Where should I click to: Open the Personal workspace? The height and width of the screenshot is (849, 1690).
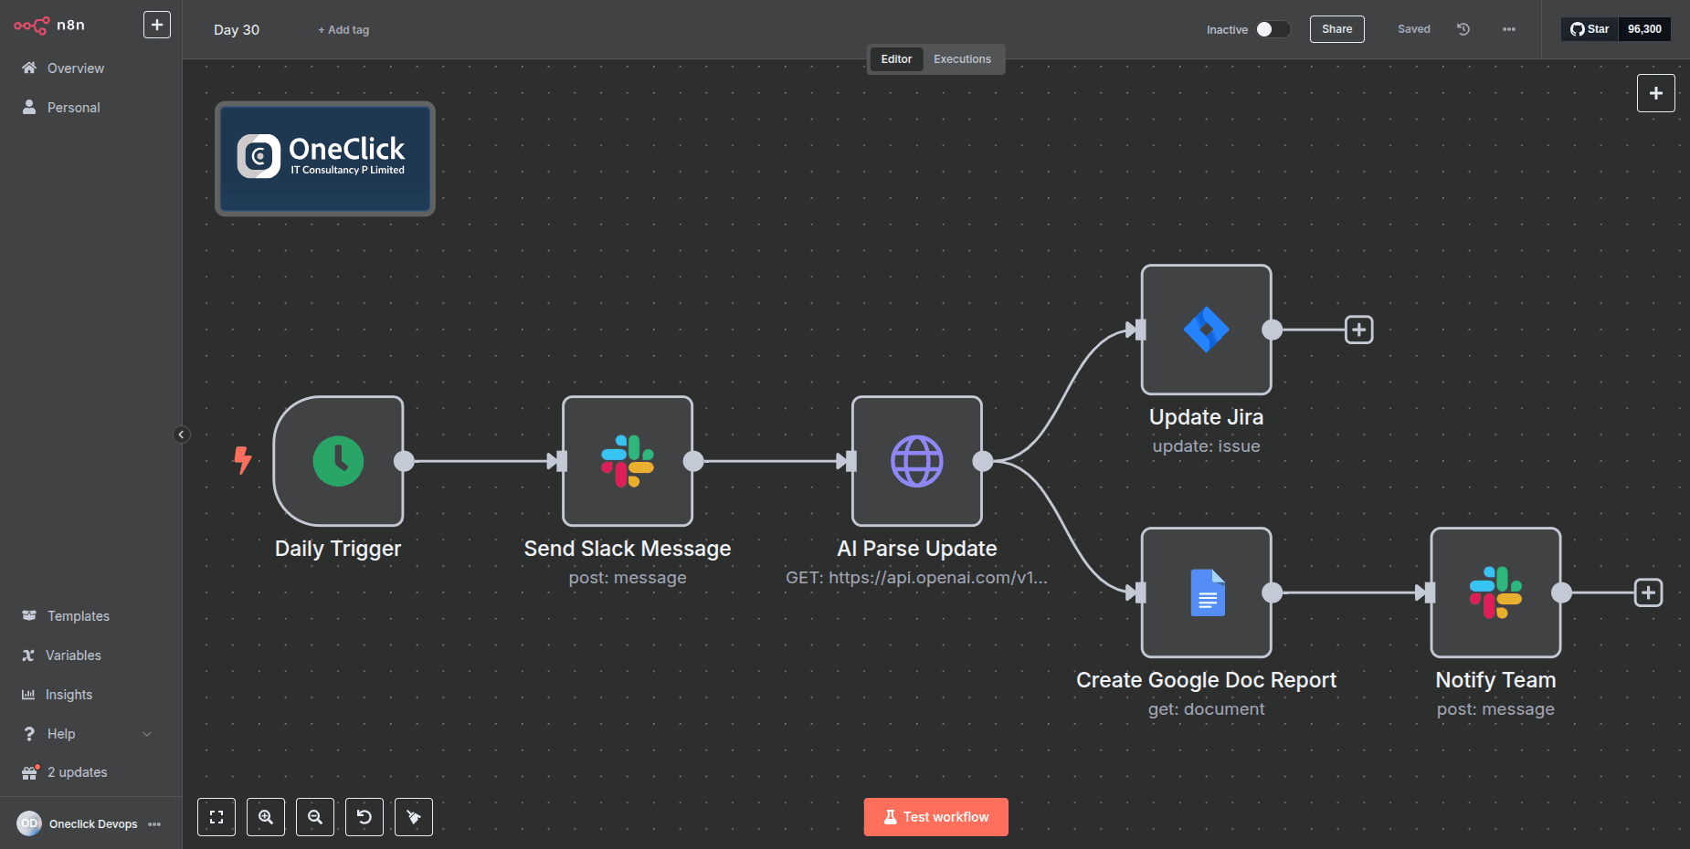[74, 108]
